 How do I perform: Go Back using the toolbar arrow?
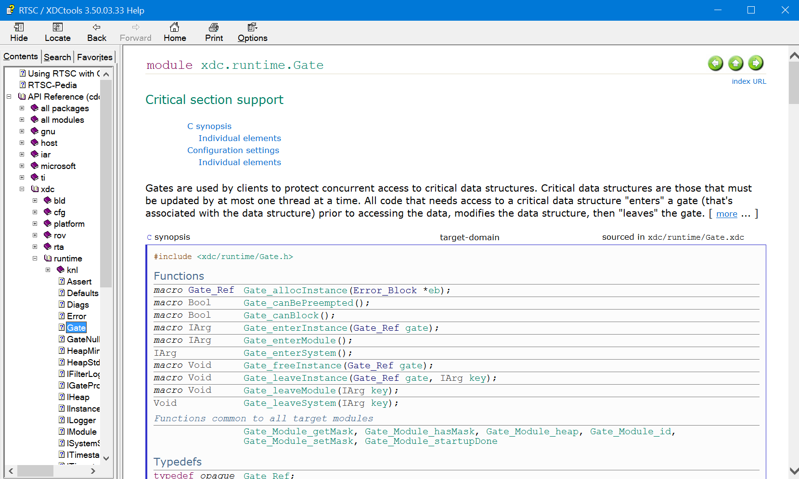click(x=97, y=32)
